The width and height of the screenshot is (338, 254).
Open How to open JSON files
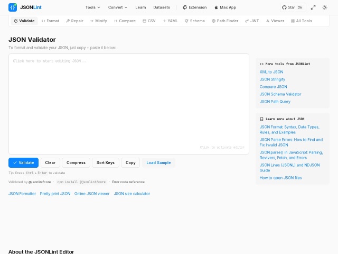[x=280, y=178]
